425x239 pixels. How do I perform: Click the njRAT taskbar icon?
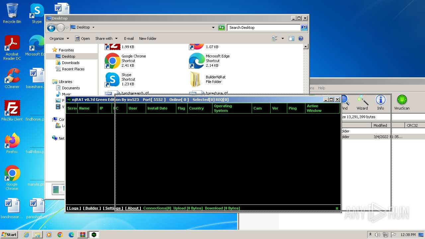(94, 235)
